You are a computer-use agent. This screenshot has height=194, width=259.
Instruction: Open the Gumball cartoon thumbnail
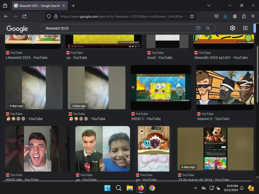[154, 149]
